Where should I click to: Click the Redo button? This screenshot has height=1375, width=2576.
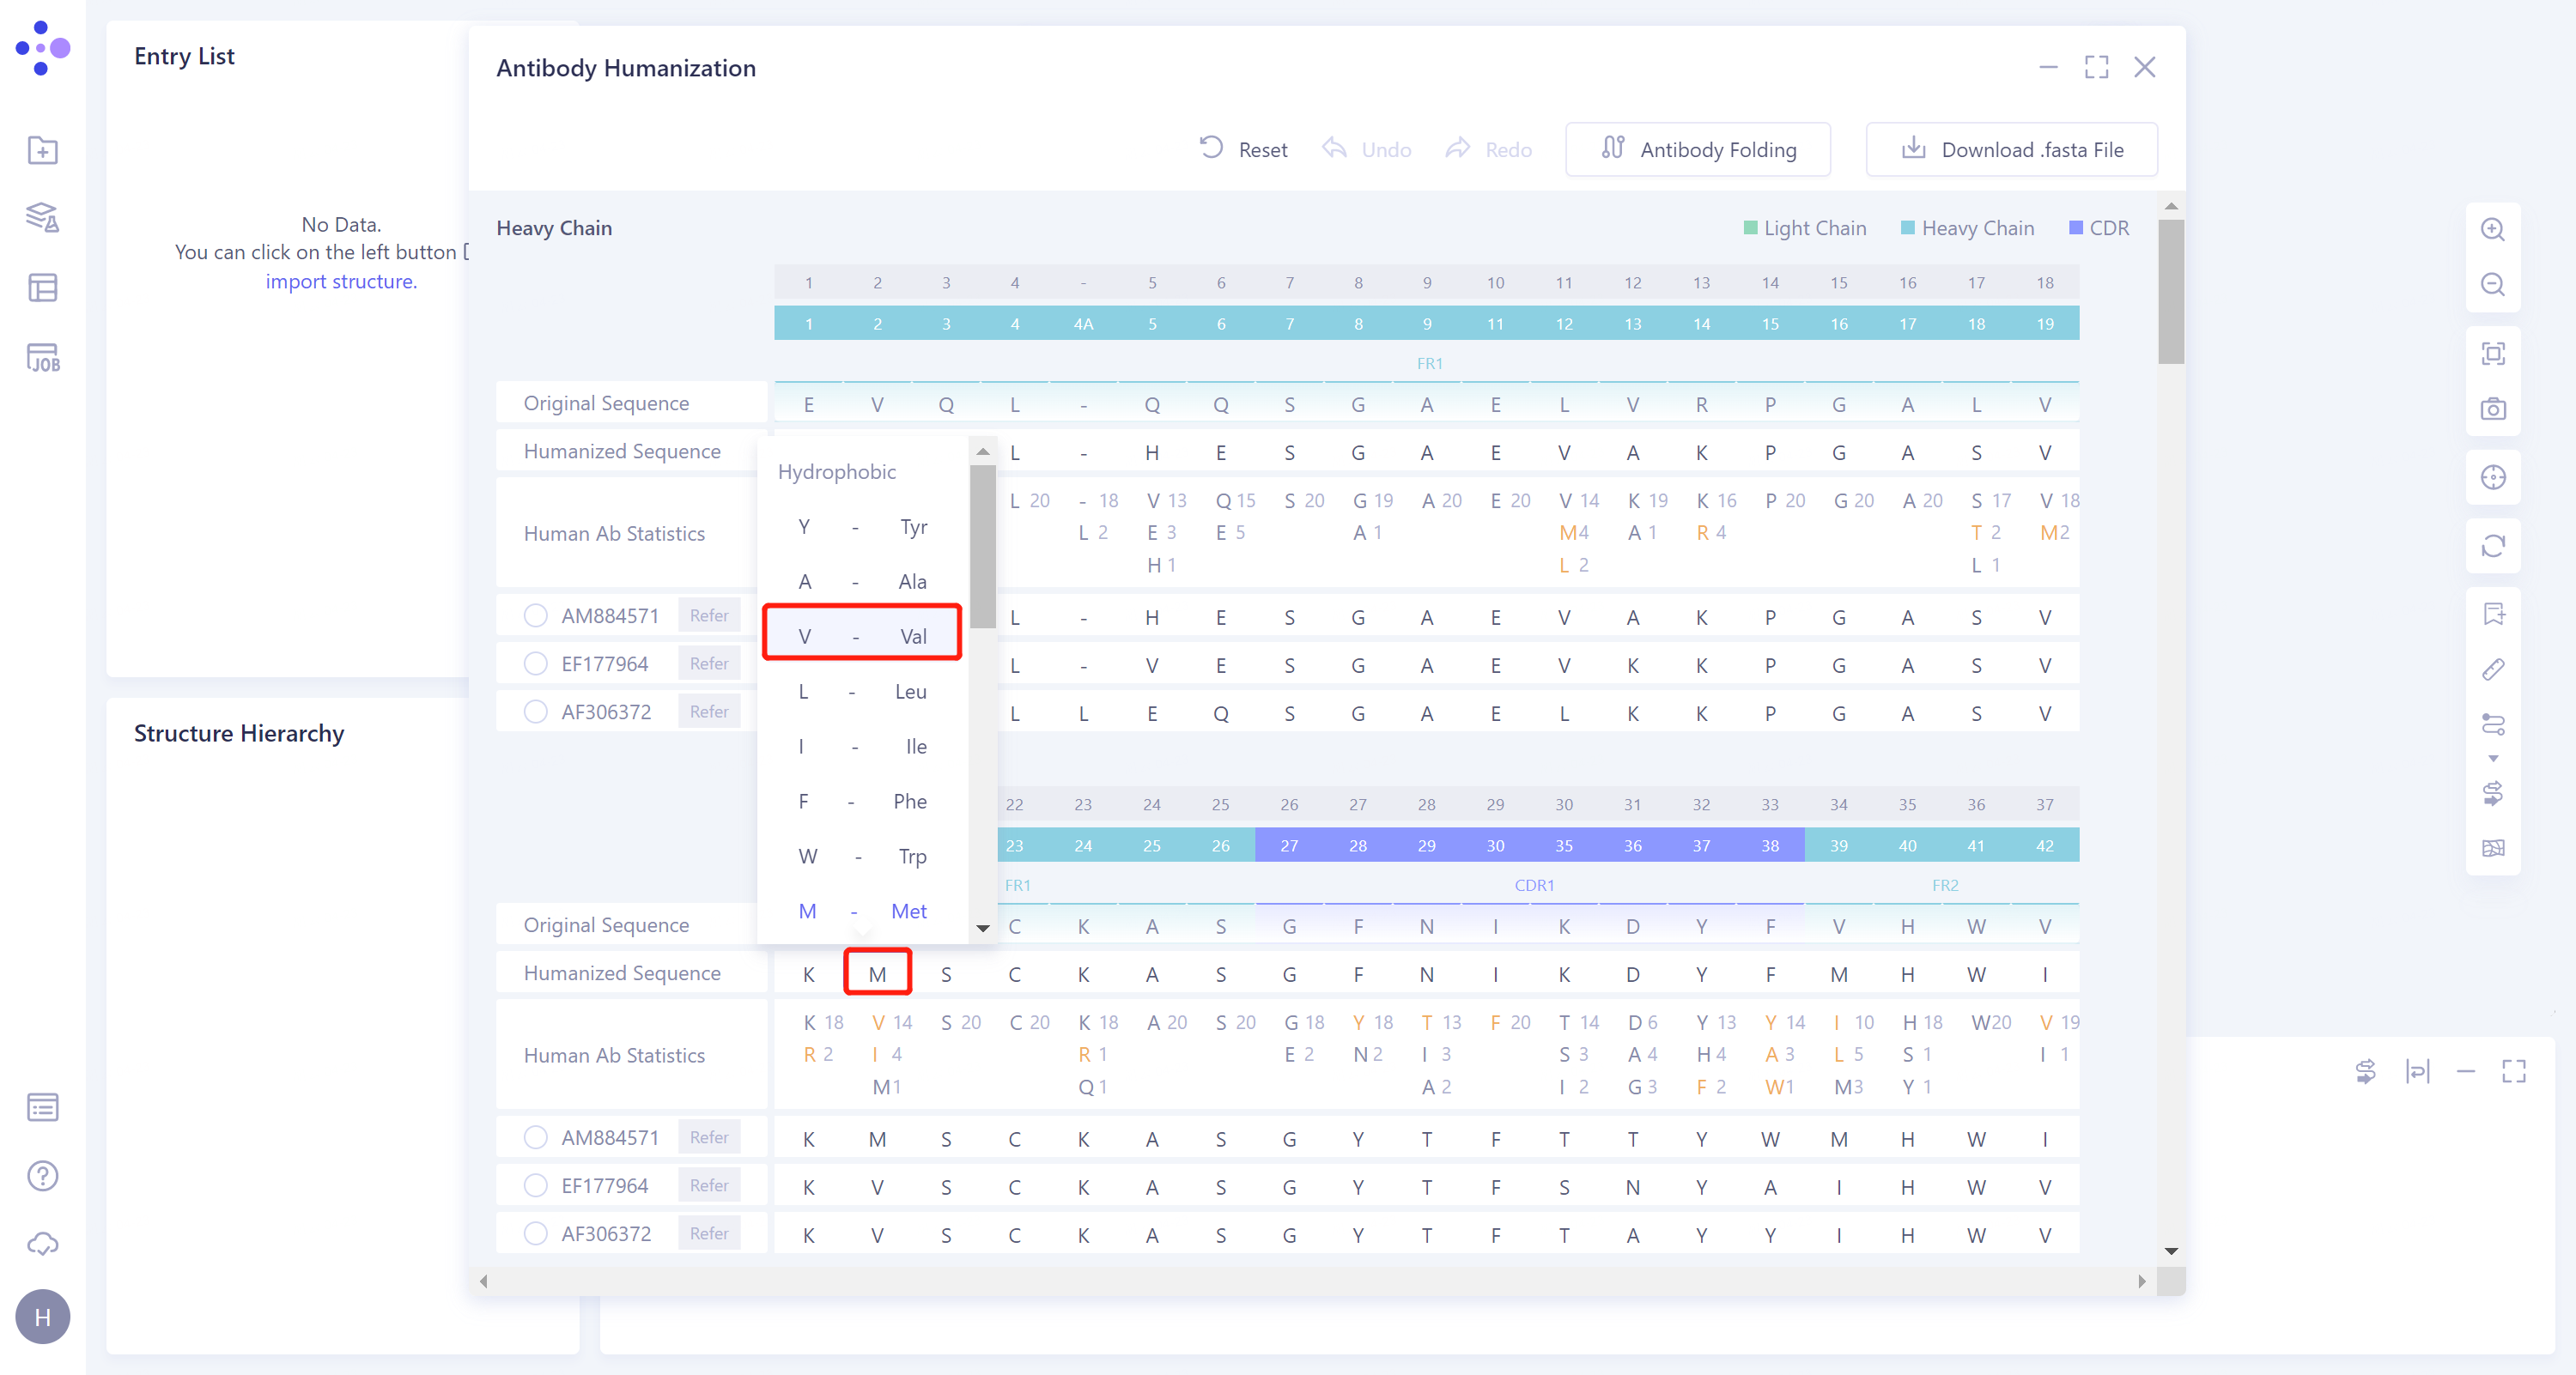tap(1488, 148)
